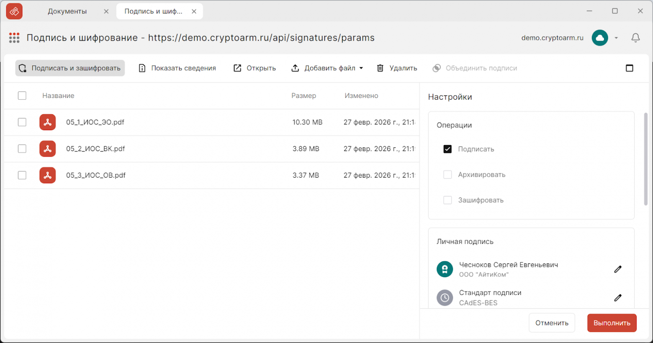The height and width of the screenshot is (343, 653).
Task: Click the CryptoARM logo icon
Action: point(14,11)
